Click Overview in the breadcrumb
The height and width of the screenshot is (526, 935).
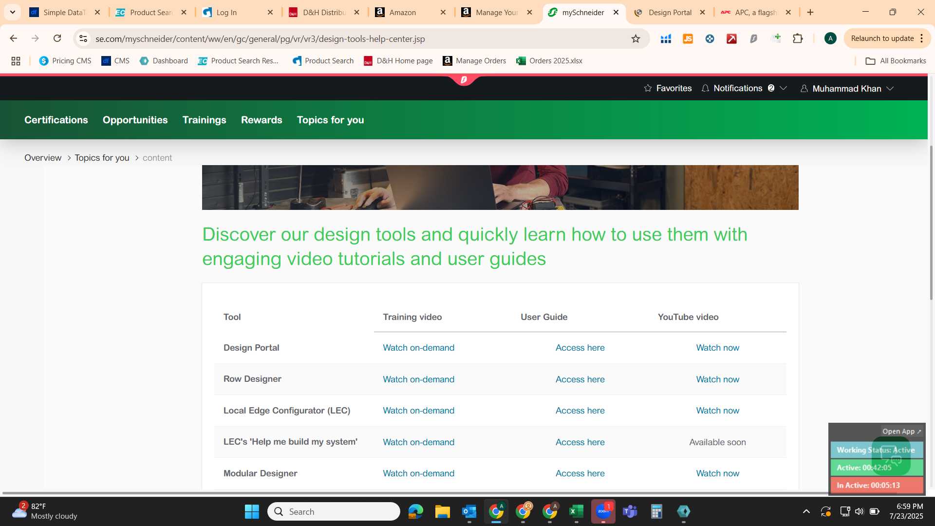[43, 158]
